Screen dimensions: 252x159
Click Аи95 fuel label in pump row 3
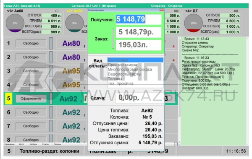[71, 71]
